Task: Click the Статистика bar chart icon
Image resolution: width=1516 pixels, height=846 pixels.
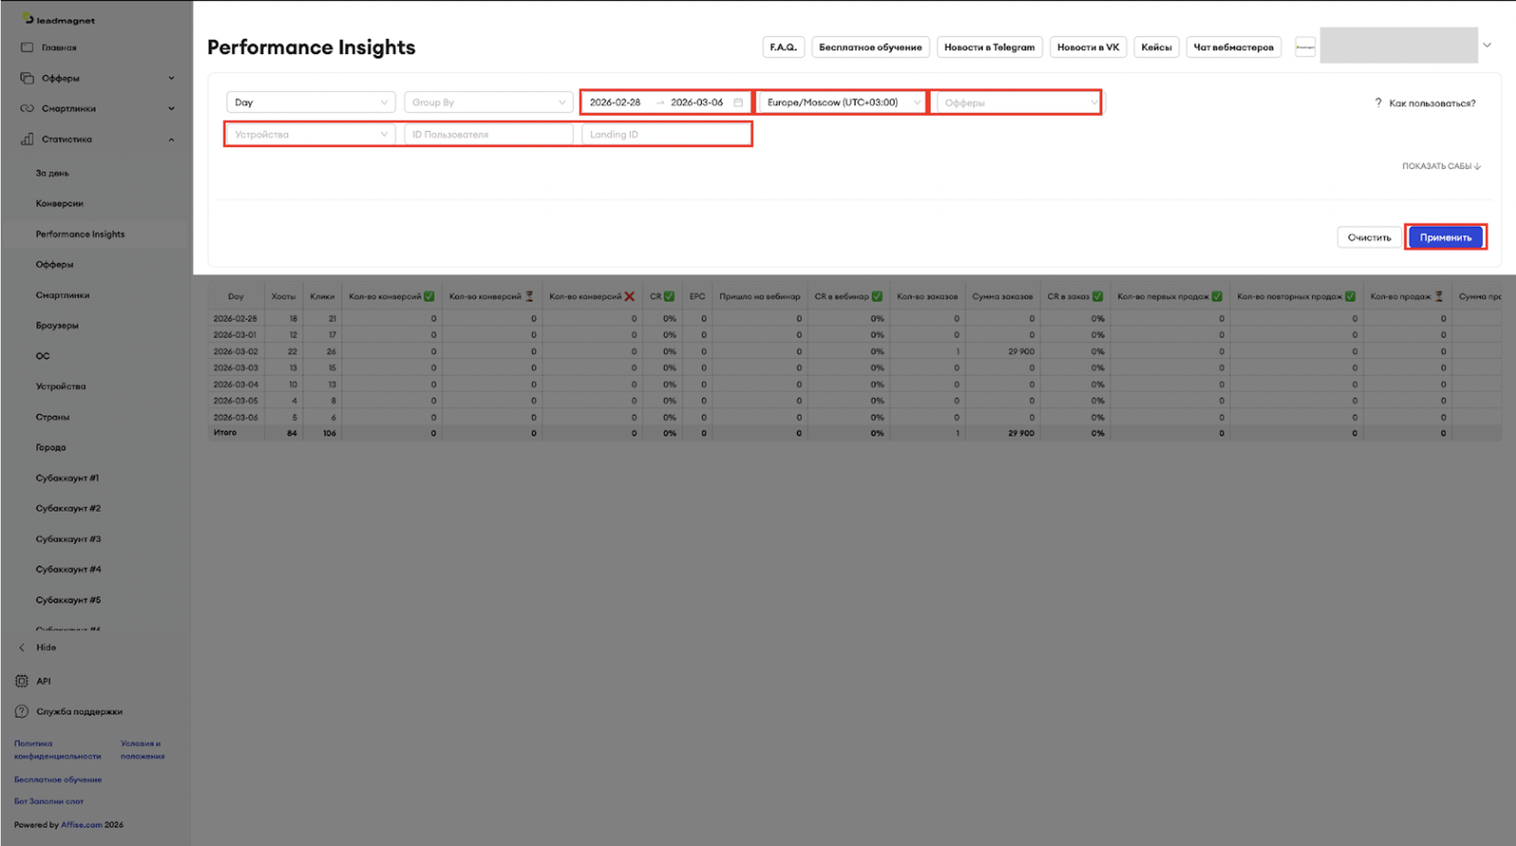Action: 27,139
